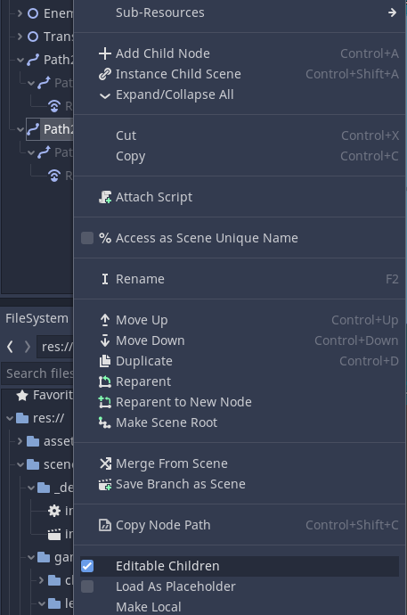This screenshot has height=615, width=407.
Task: Uncheck the Editable Children checkbox
Action: (87, 566)
